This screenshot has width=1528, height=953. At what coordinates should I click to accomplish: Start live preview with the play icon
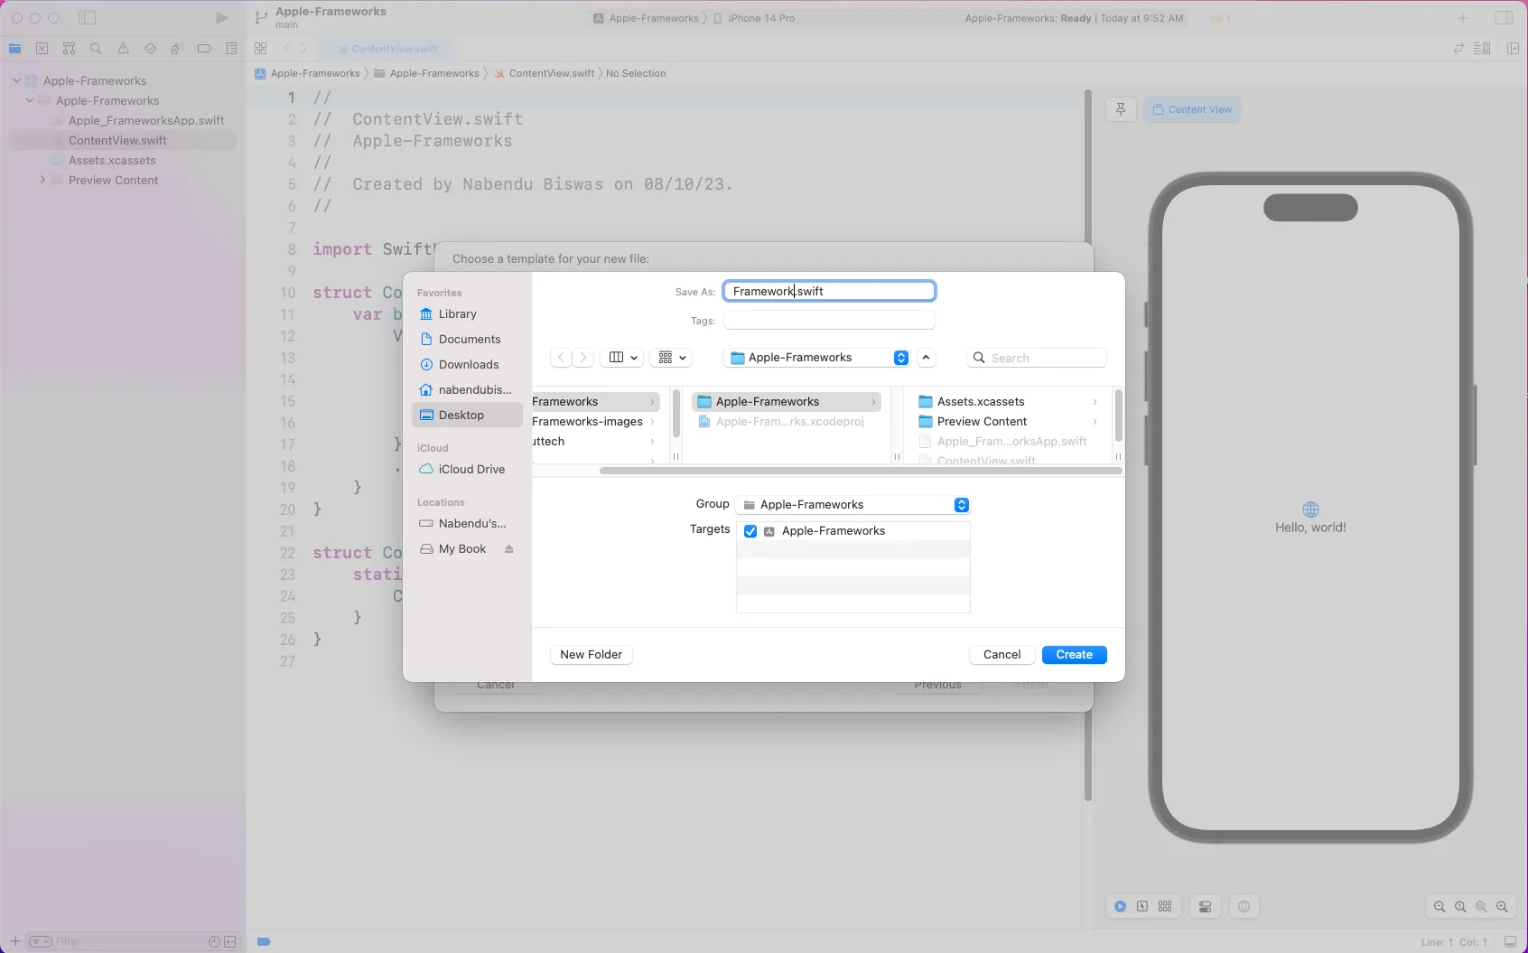(x=1120, y=906)
